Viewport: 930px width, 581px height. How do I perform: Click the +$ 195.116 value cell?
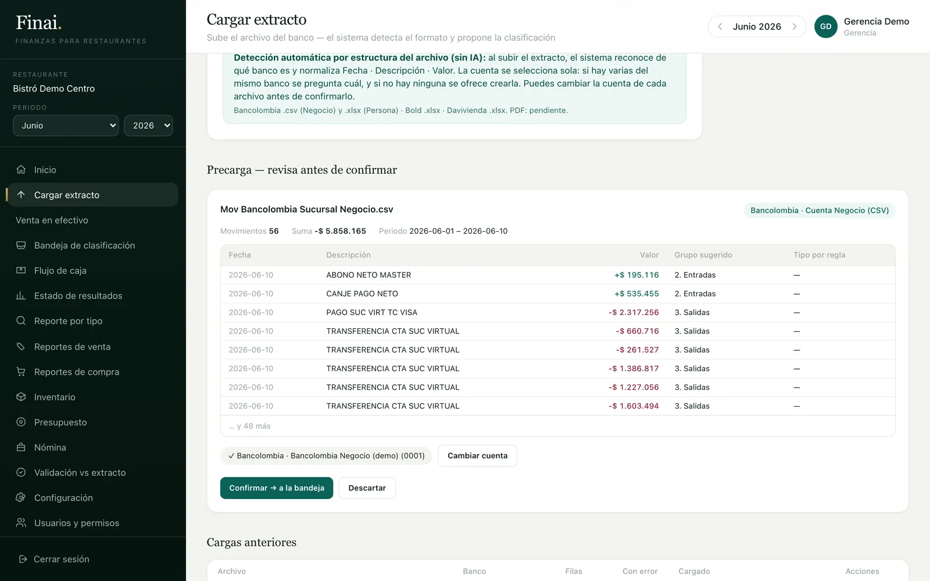click(636, 275)
